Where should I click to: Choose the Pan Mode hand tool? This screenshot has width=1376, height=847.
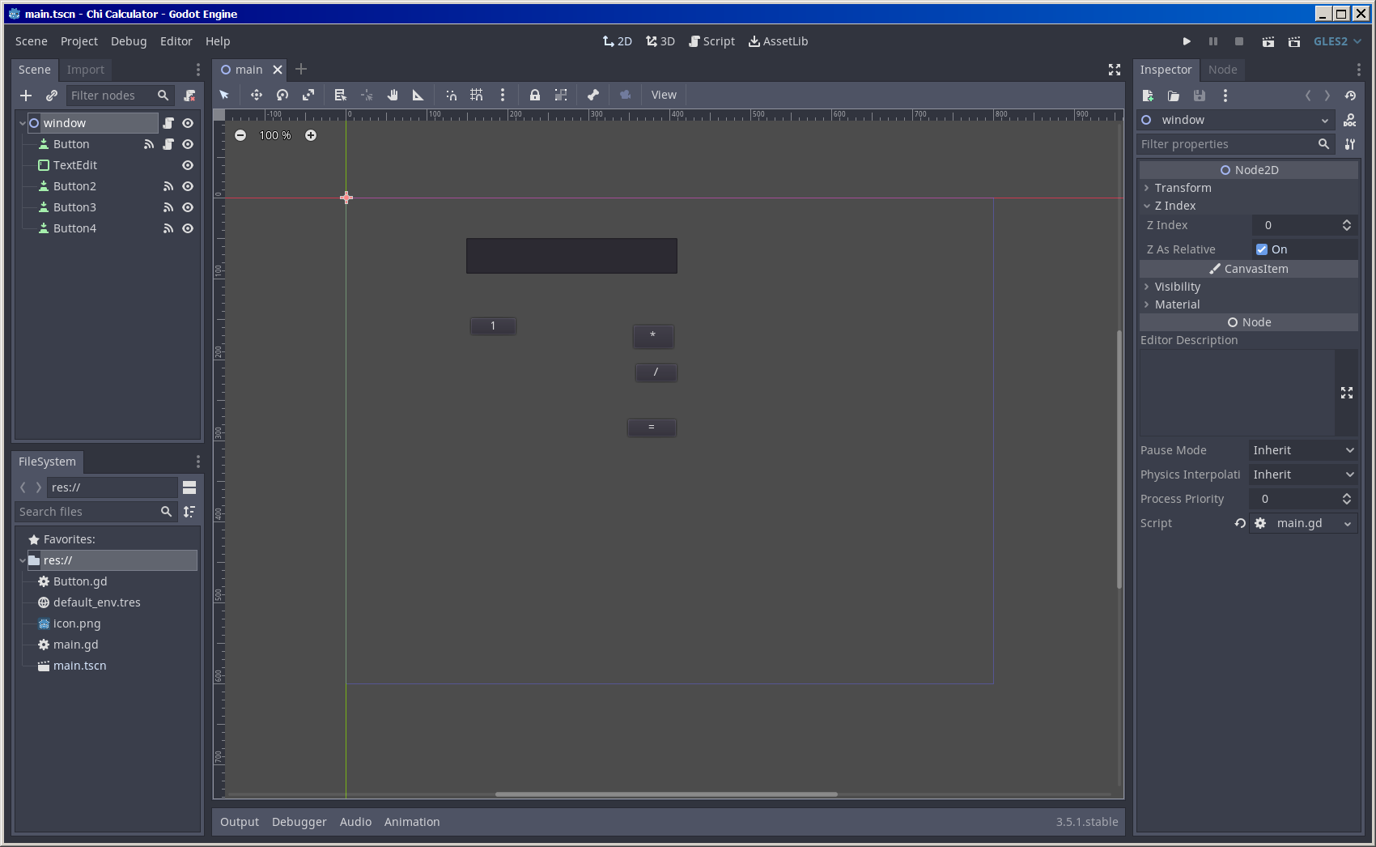coord(393,95)
